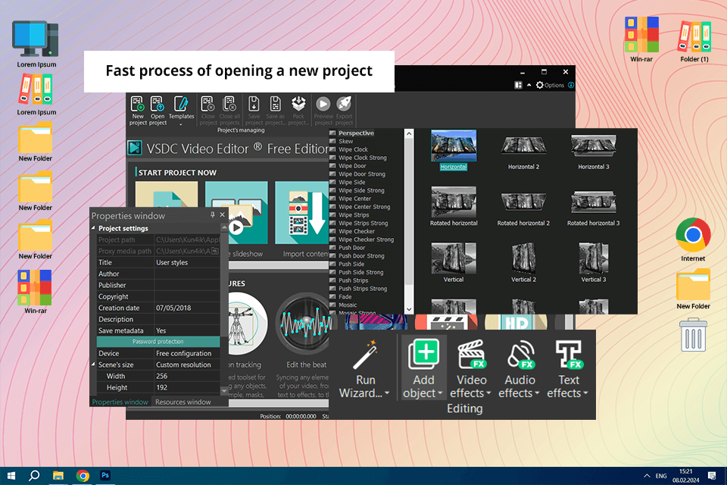The width and height of the screenshot is (727, 485).
Task: Click the transition list scrollbar down arrow
Action: coord(408,309)
